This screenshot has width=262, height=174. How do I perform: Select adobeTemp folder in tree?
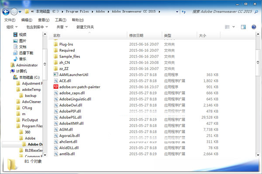click(x=28, y=90)
